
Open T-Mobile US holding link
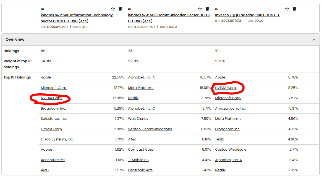(x=138, y=160)
